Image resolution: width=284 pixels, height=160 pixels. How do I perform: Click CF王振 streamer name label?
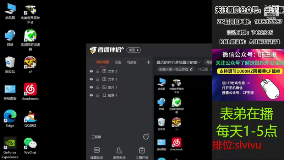coord(203,69)
